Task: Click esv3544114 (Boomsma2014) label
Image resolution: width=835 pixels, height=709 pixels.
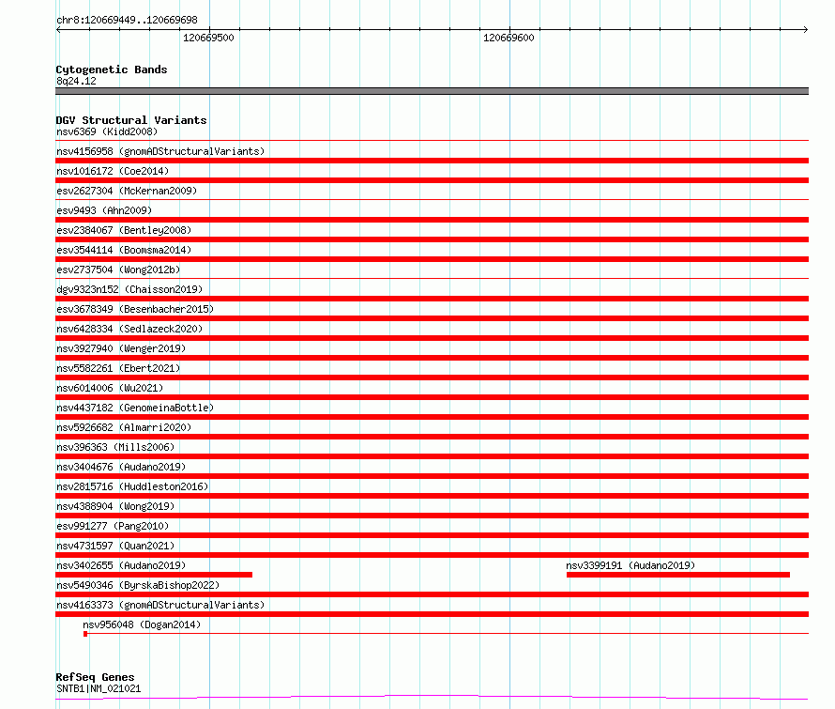Action: pyautogui.click(x=124, y=250)
